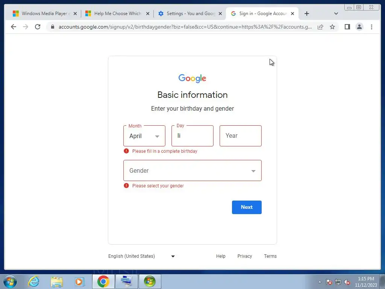This screenshot has width=385, height=289.
Task: Minimize the Chrome window
Action: coord(349,8)
